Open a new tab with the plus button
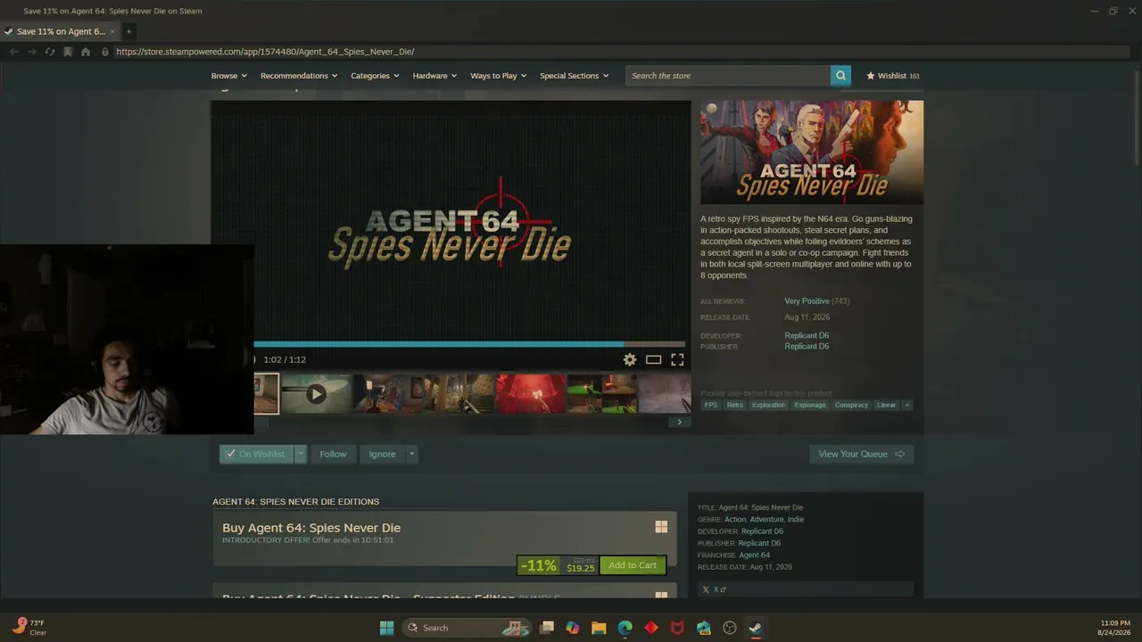Image resolution: width=1142 pixels, height=642 pixels. coord(128,31)
